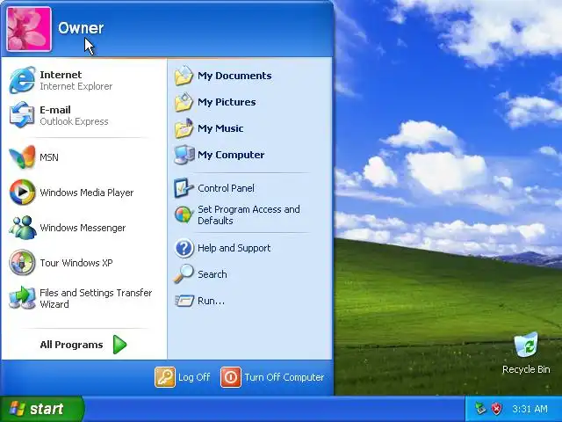This screenshot has height=422, width=562.
Task: Select the Search text entry
Action: (x=213, y=274)
